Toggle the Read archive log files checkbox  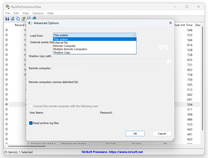pos(31,123)
